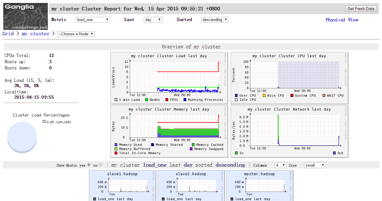The height and width of the screenshot is (201, 382).
Task: Go to Grid breadcrumb link
Action: [x=8, y=33]
